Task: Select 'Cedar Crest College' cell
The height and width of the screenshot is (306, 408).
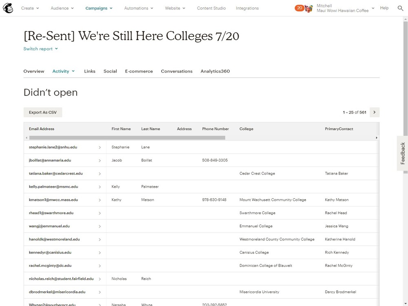Action: [x=257, y=173]
